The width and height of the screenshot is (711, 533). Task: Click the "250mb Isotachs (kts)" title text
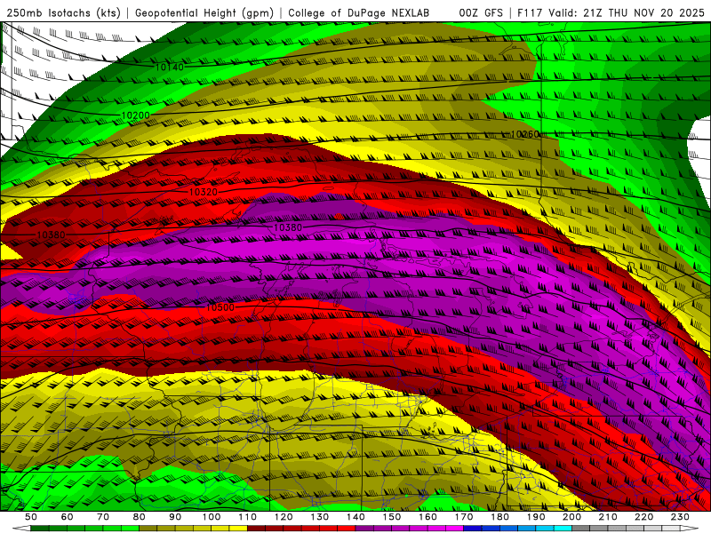coord(63,12)
